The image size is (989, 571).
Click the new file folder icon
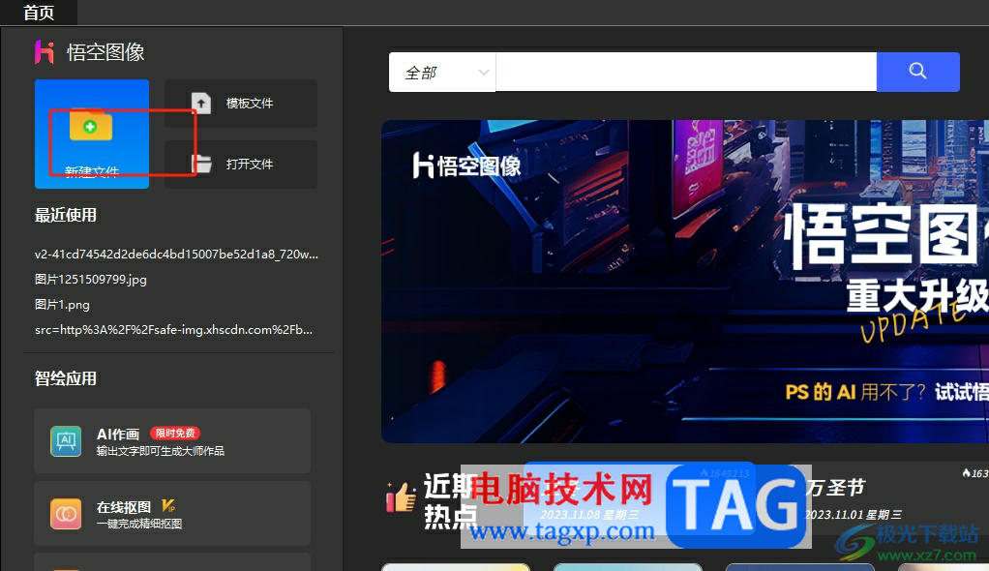coord(91,126)
